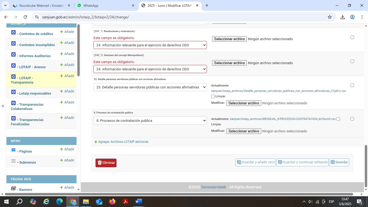Click the Banners image icon in sidebar

13,188
